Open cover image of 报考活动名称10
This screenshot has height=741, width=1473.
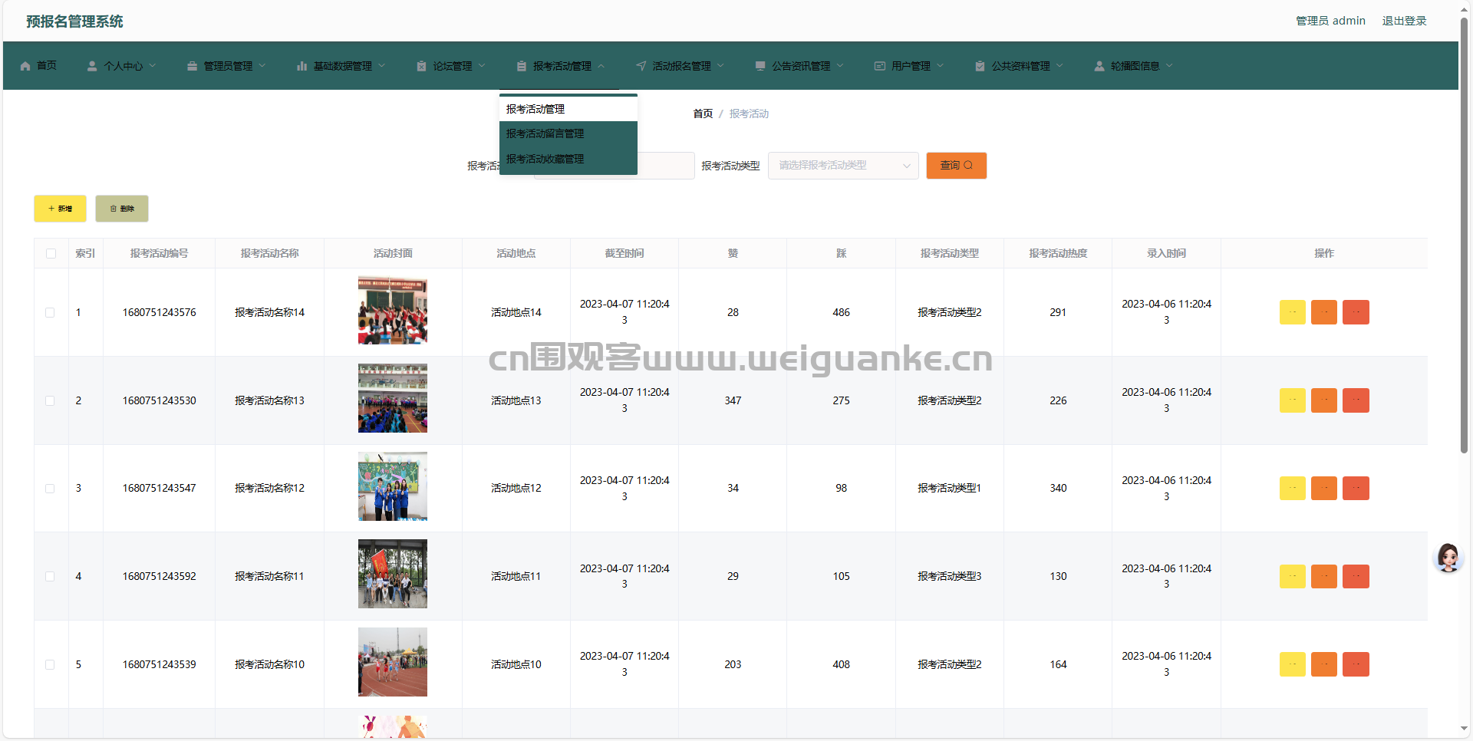click(393, 662)
